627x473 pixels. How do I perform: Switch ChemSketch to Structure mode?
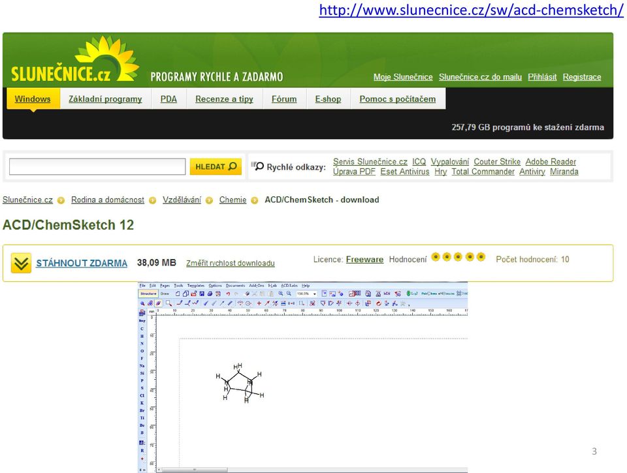pyautogui.click(x=148, y=294)
